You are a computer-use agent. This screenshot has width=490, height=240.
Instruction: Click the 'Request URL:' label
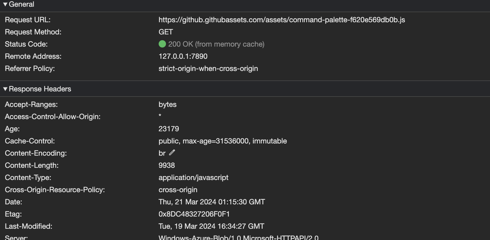coord(28,20)
